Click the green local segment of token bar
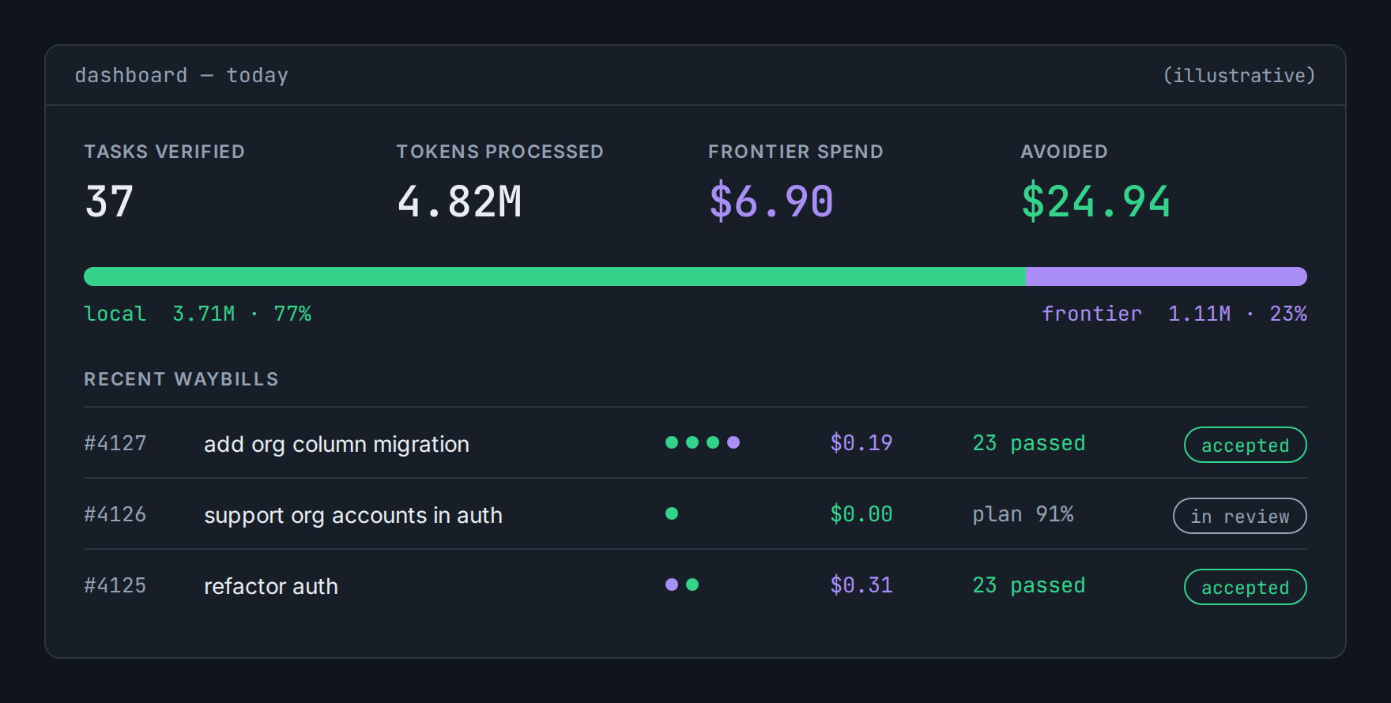 point(554,276)
